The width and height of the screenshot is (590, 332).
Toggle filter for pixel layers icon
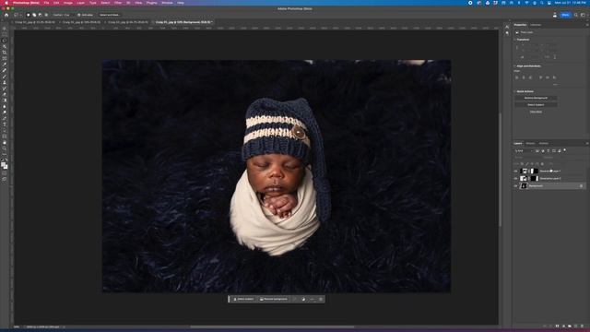[537, 151]
